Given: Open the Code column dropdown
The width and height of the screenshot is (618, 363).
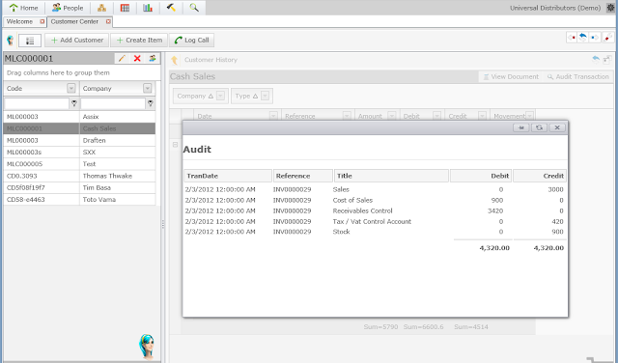Looking at the screenshot, I should click(x=70, y=88).
